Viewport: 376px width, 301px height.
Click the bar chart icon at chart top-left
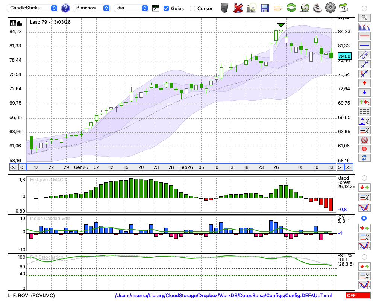pyautogui.click(x=16, y=23)
